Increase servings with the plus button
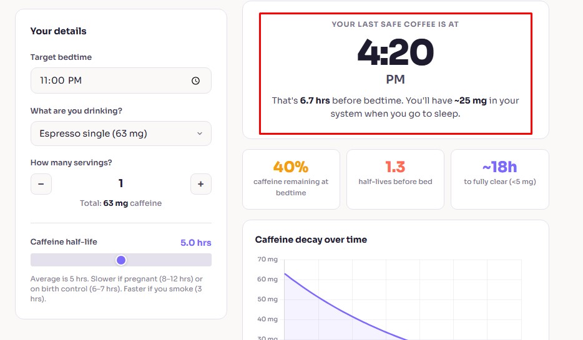Image resolution: width=583 pixels, height=340 pixels. [201, 184]
